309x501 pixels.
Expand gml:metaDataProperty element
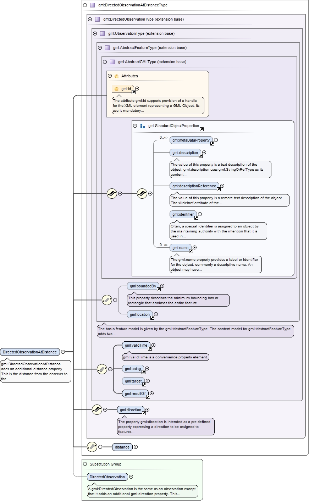216,140
